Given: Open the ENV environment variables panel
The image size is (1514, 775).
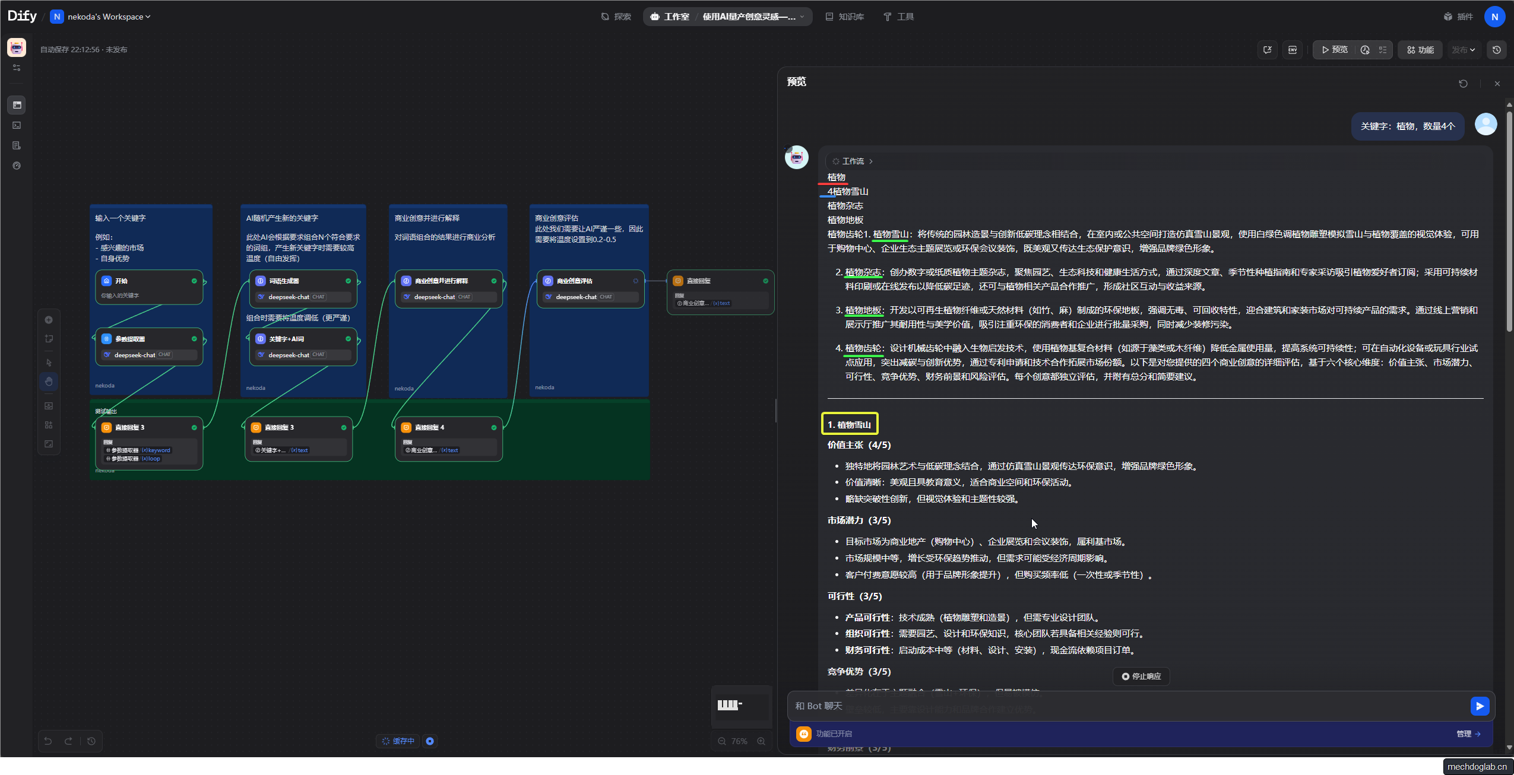Looking at the screenshot, I should (1293, 50).
